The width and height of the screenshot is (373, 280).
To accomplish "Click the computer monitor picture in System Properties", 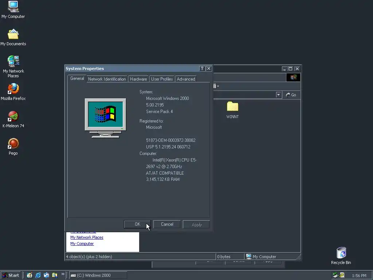I will (x=105, y=118).
